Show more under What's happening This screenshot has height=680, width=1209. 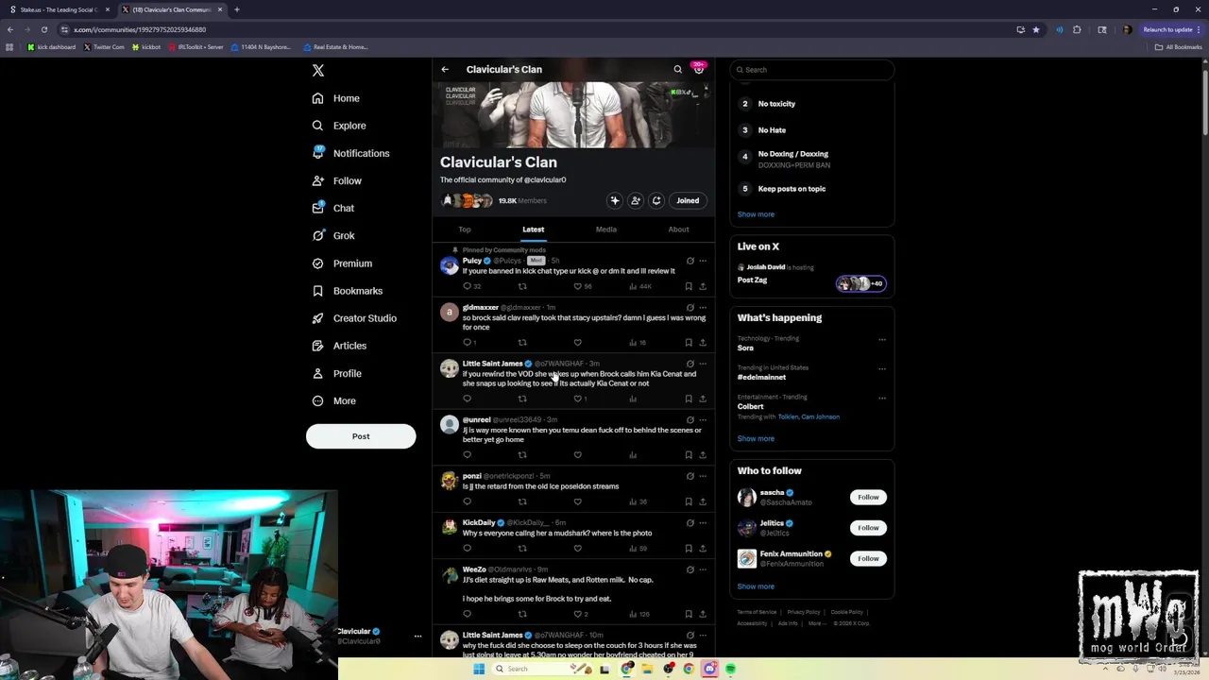coord(756,438)
